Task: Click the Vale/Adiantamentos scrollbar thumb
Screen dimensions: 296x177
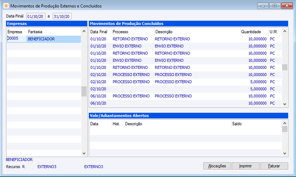Action: (285, 129)
